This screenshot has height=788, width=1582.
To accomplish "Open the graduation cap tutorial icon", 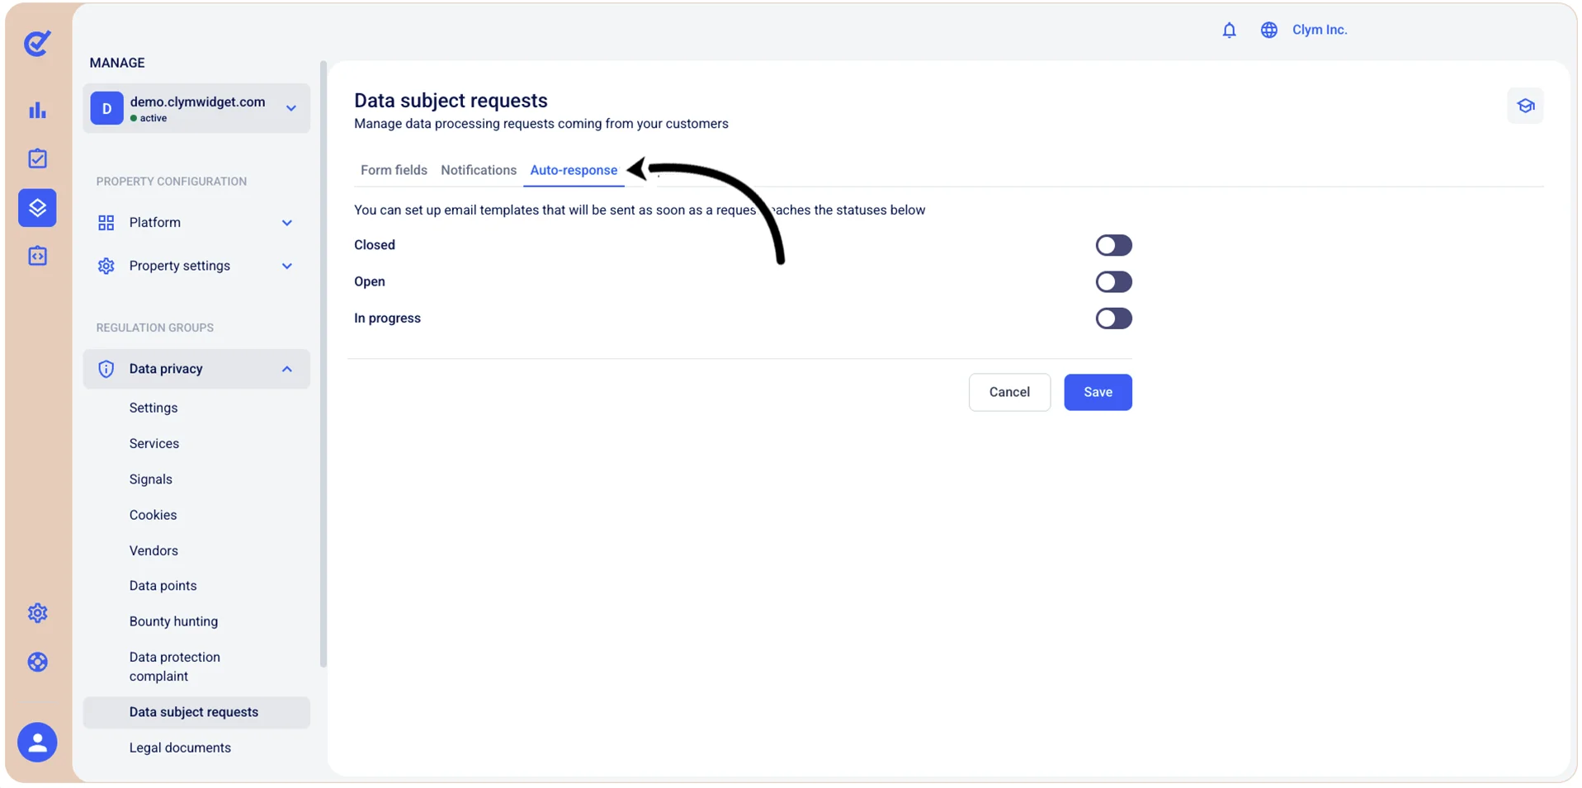I will (x=1525, y=106).
